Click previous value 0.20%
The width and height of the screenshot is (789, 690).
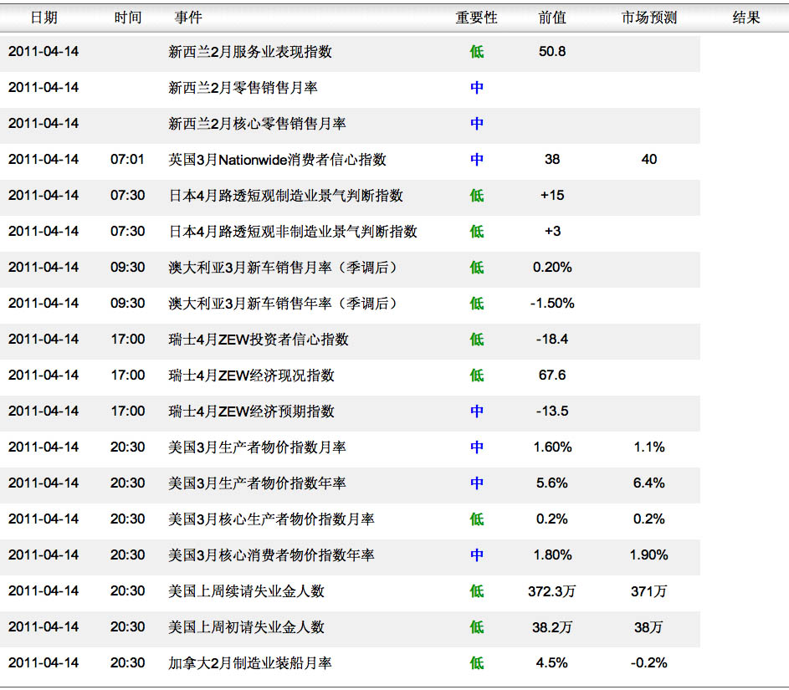coord(552,267)
